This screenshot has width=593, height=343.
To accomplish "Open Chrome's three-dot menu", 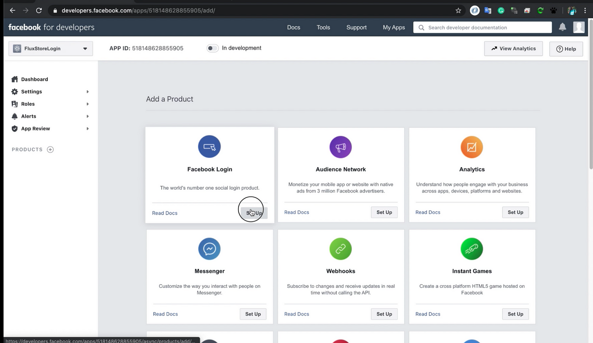I will pyautogui.click(x=585, y=11).
